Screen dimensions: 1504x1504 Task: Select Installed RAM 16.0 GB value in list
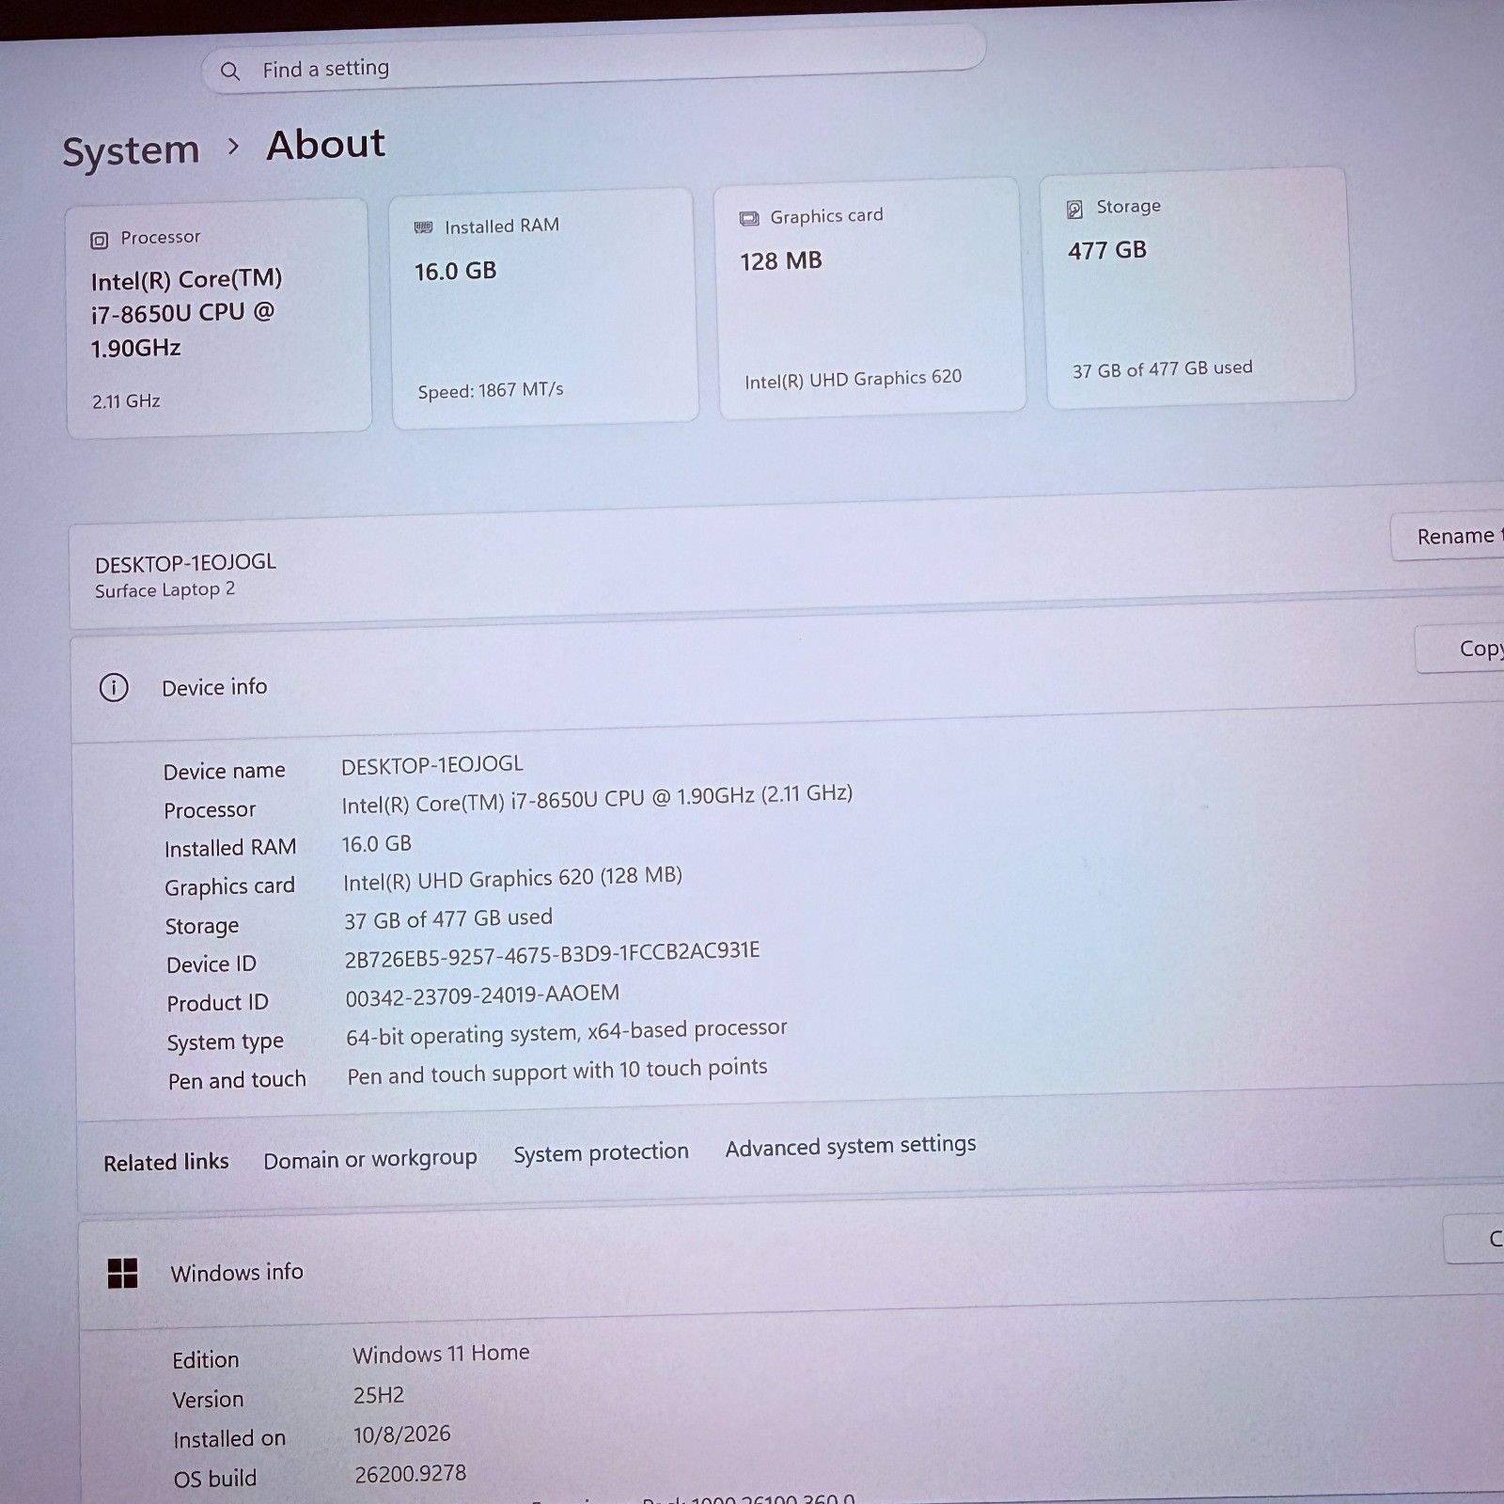click(x=376, y=844)
